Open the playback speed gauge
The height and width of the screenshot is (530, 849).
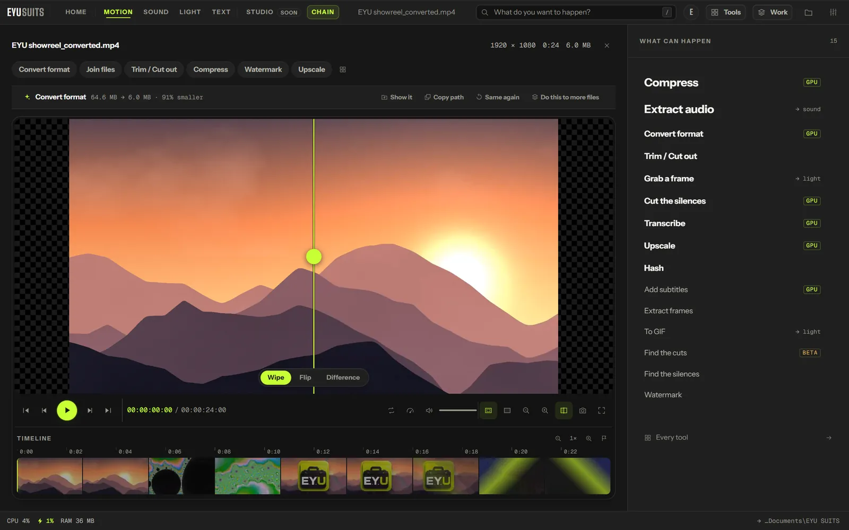pyautogui.click(x=410, y=411)
